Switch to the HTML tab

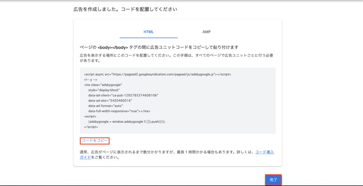click(x=149, y=32)
